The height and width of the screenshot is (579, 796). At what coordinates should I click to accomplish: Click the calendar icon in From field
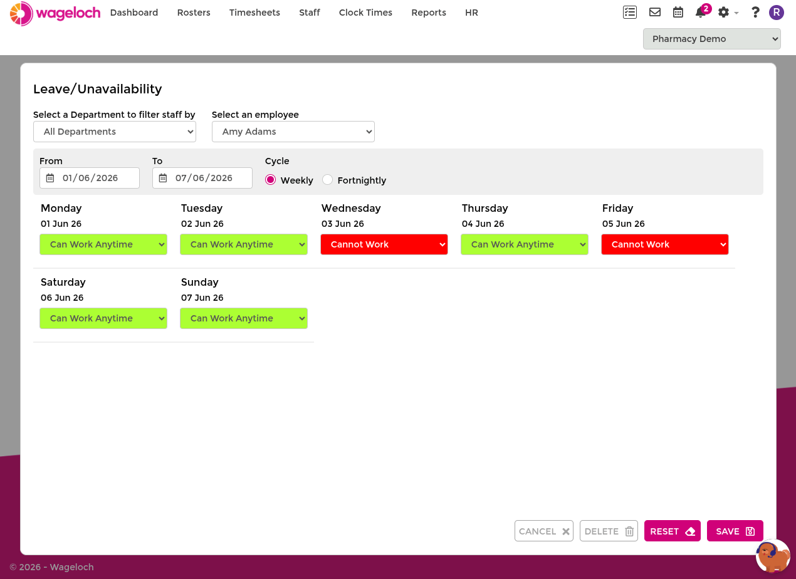click(x=50, y=178)
